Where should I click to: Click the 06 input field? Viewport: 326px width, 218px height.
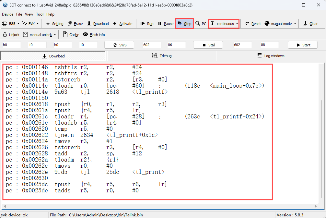[177, 45]
